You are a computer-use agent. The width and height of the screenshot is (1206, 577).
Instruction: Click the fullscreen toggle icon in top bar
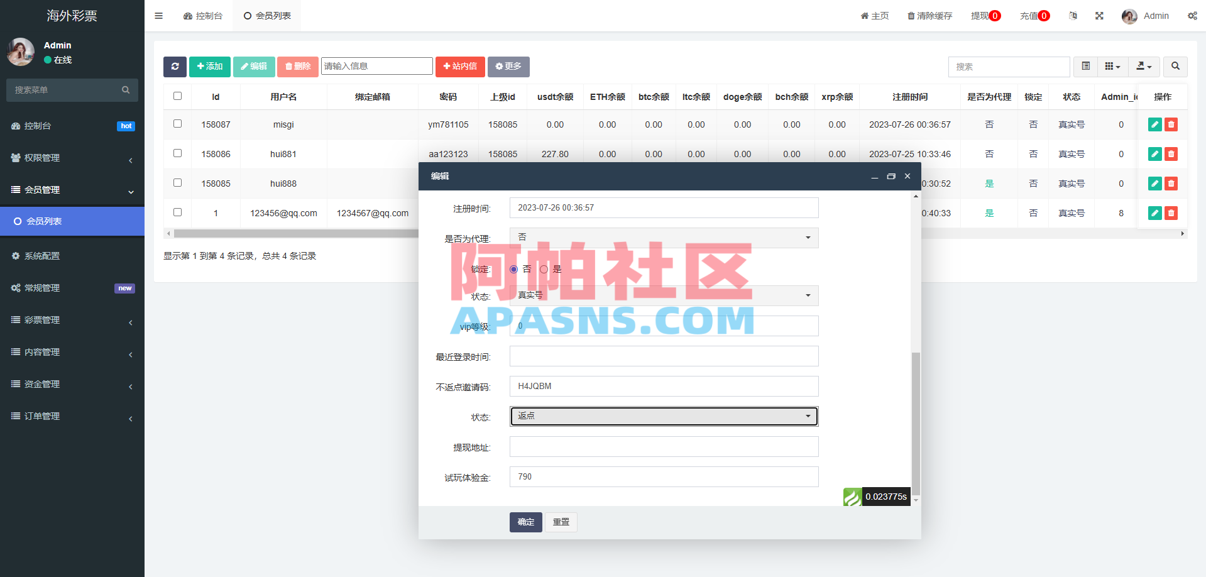tap(1099, 16)
